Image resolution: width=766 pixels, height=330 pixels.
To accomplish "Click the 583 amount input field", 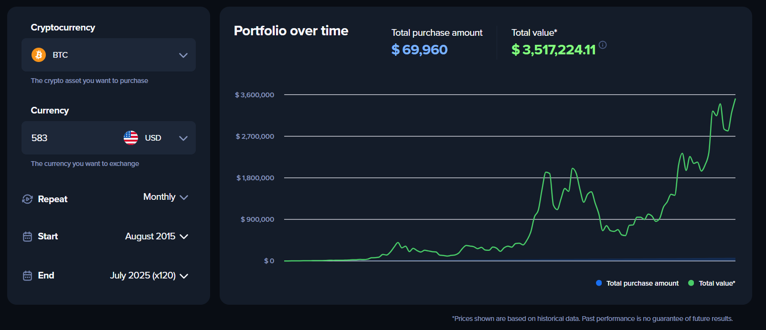I will click(x=67, y=138).
